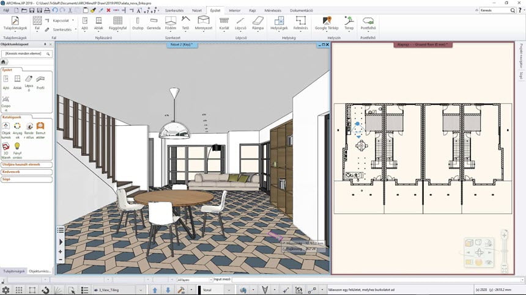Switch to the Tulajdonságok bottom panel tab
The image size is (526, 295).
point(14,271)
